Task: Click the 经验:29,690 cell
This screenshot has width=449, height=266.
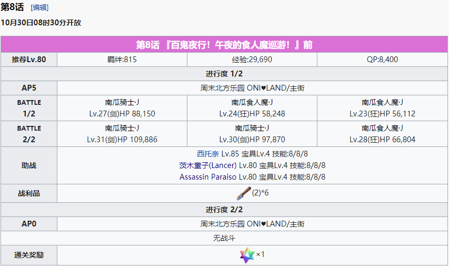Action: tap(252, 60)
